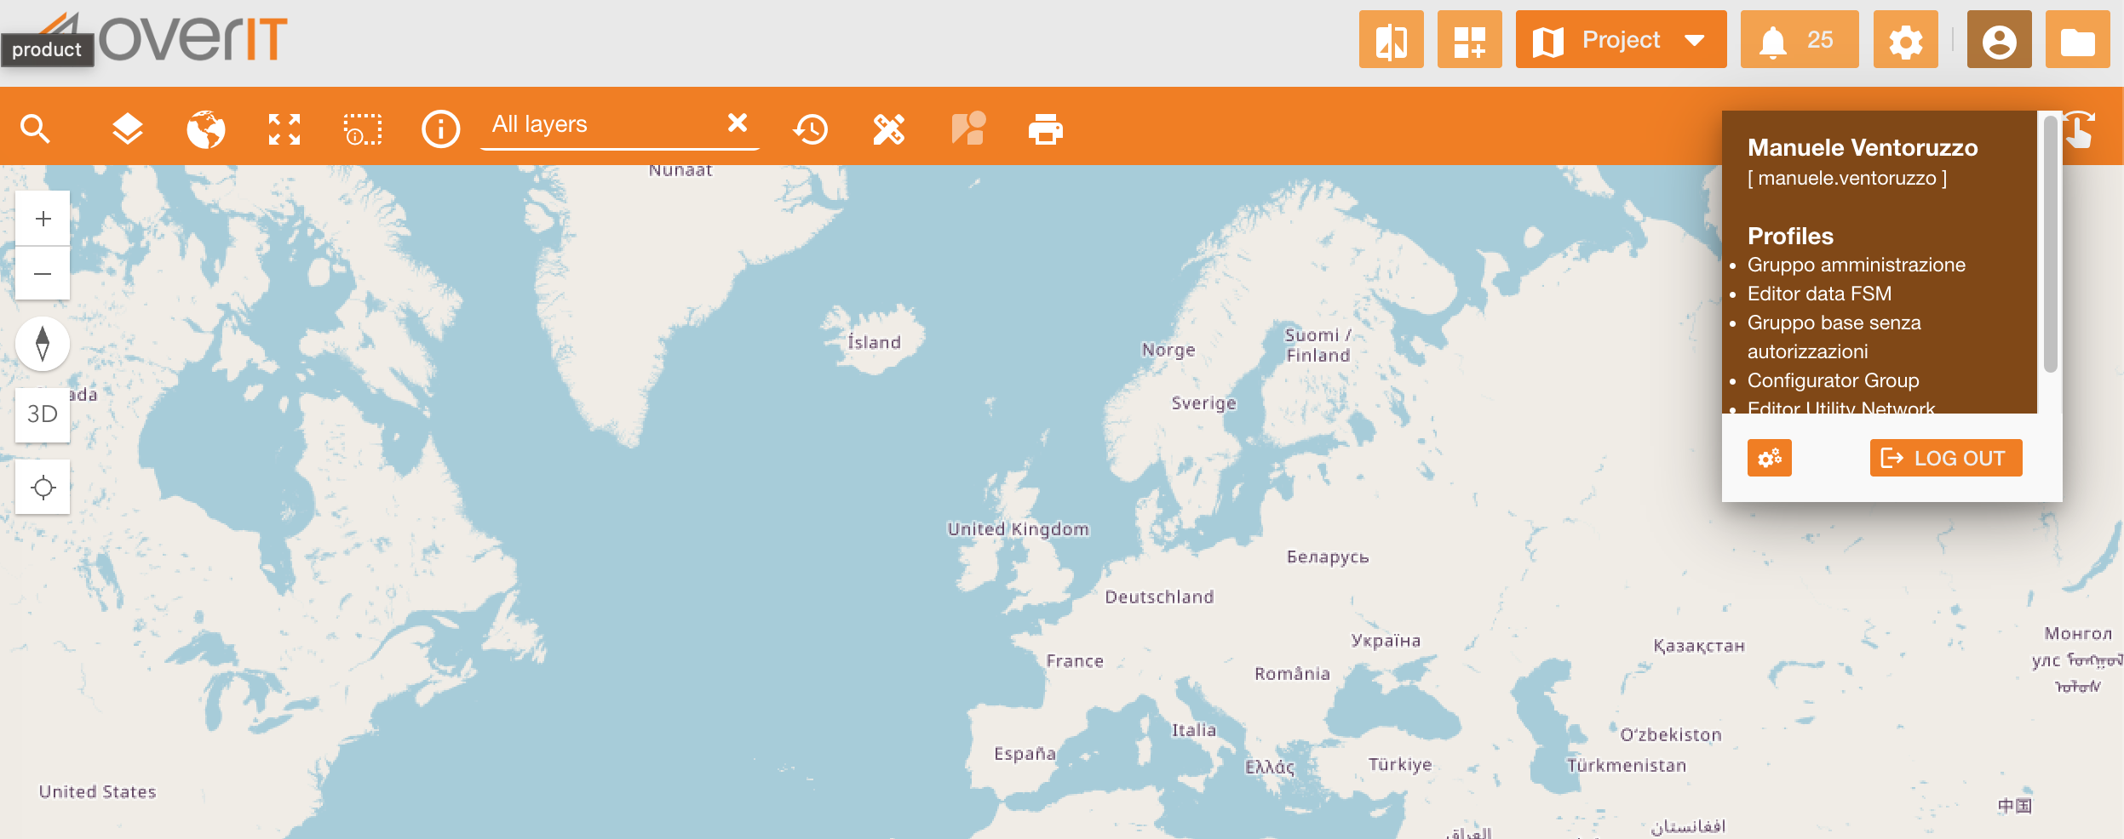The width and height of the screenshot is (2124, 839).
Task: Locate my position on map
Action: coord(43,487)
